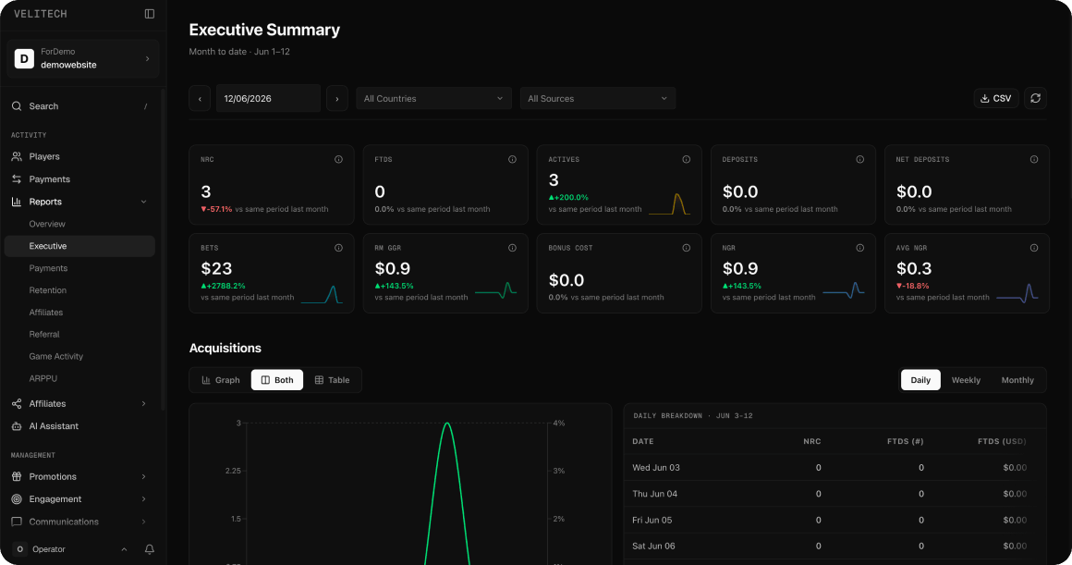Click the demowebsite D avatar
1072x565 pixels.
[25, 59]
